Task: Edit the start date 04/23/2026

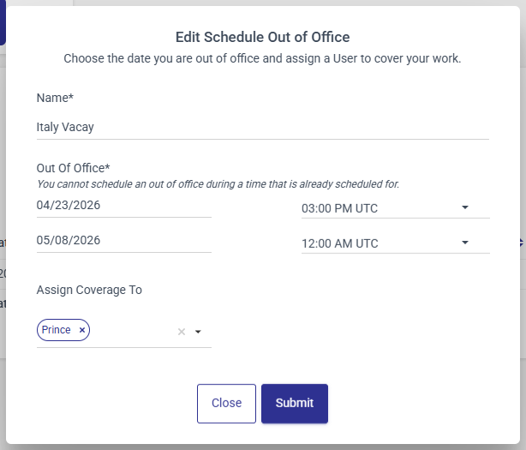Action: 123,206
